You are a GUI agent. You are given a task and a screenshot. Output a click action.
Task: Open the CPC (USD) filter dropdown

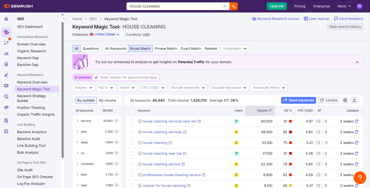click(x=153, y=88)
